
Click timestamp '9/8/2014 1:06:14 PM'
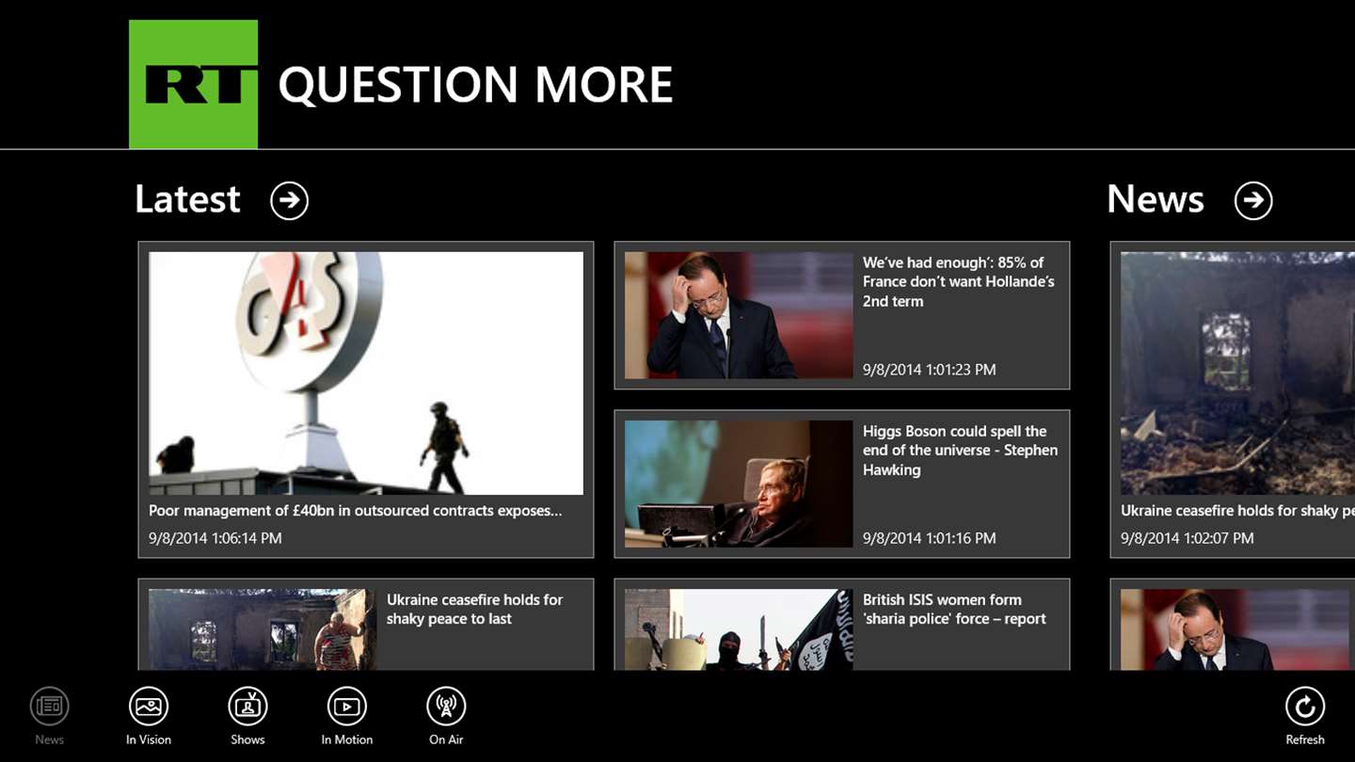(215, 538)
